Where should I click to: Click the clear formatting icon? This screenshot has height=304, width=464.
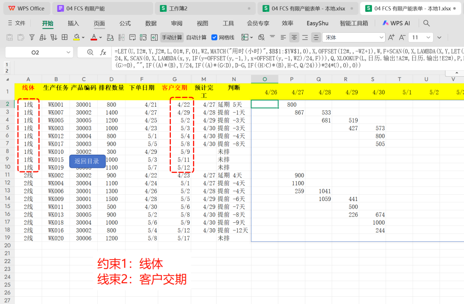coord(261,37)
